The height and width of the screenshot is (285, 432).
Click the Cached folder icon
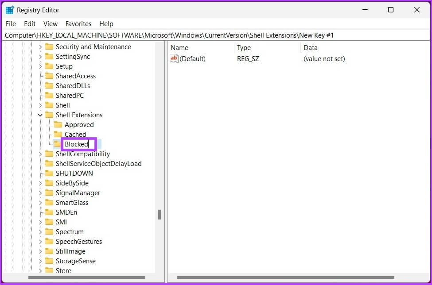(58, 135)
